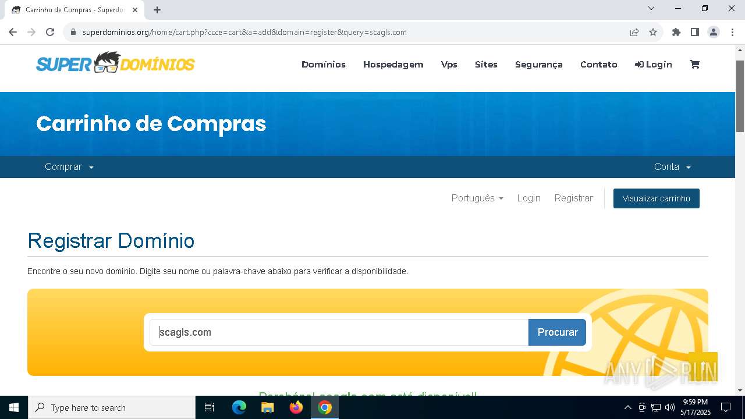745x419 pixels.
Task: Show hidden tray icons chevron
Action: pos(627,407)
